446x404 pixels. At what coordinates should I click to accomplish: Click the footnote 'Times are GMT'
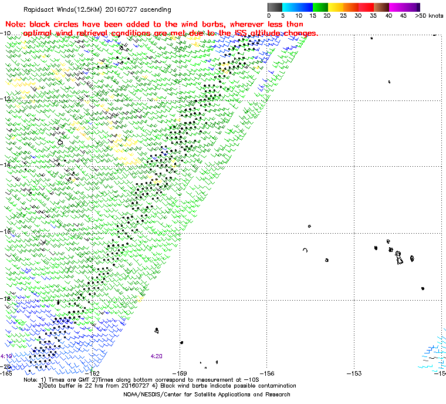[69, 380]
